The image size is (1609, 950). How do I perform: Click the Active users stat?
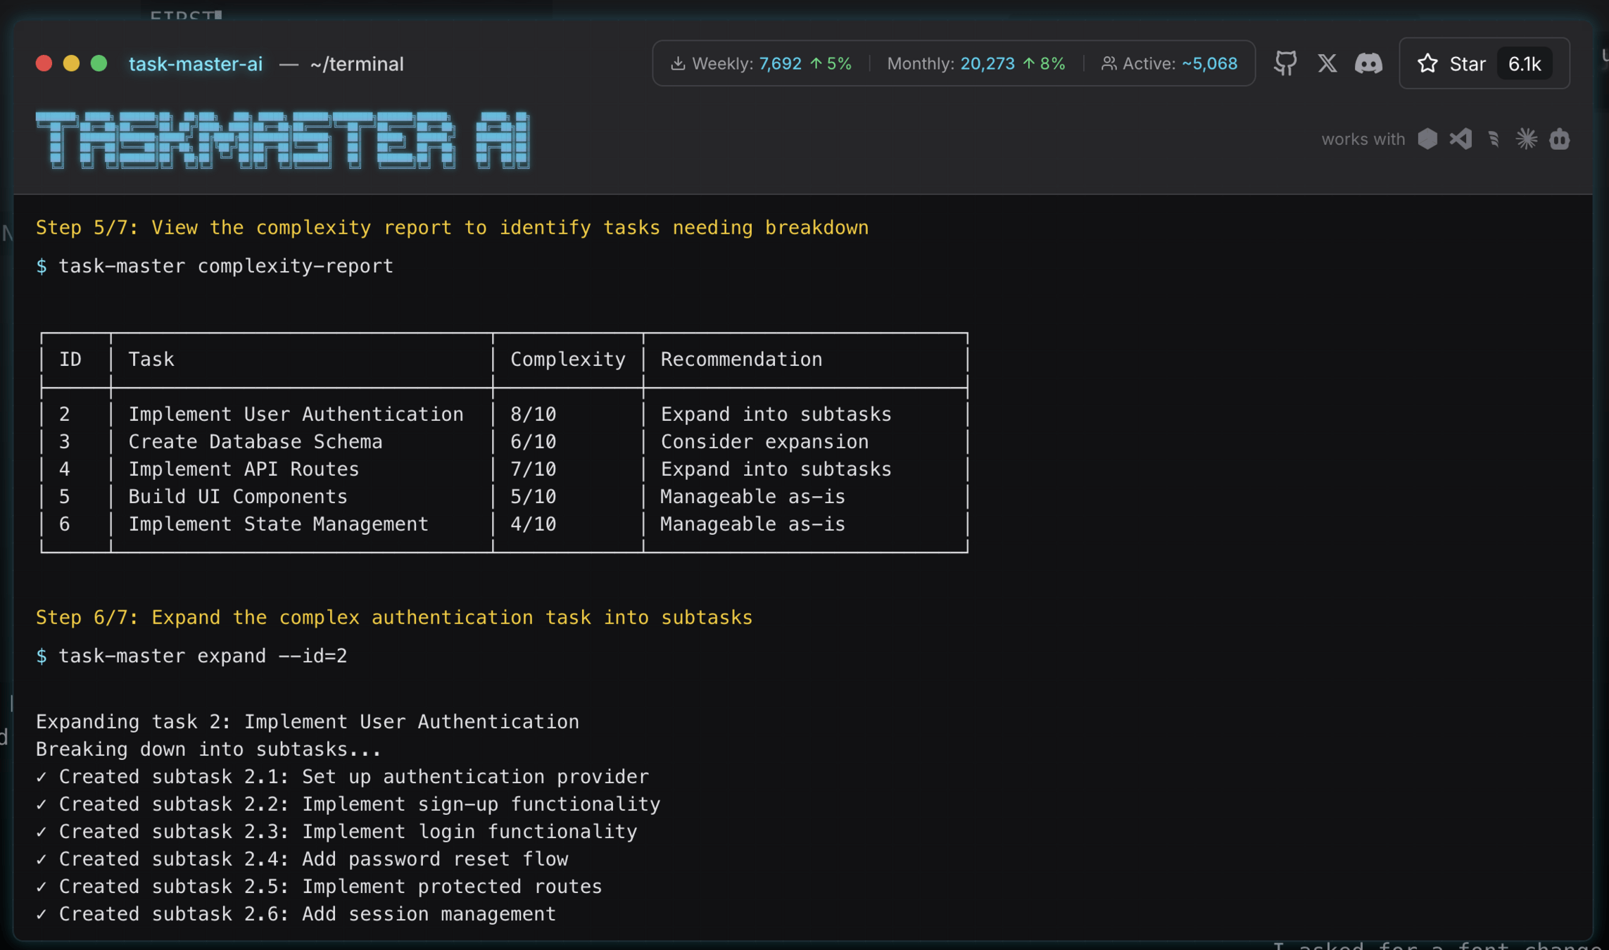coord(1169,63)
